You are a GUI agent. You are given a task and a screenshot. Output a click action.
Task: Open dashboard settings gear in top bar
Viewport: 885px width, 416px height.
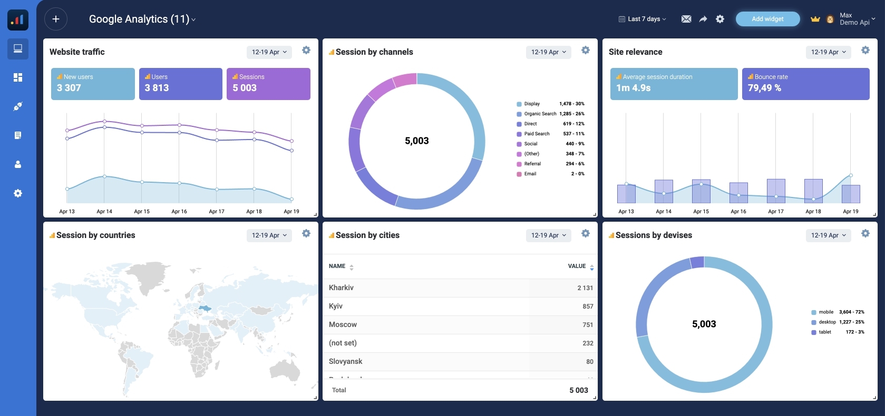[719, 19]
